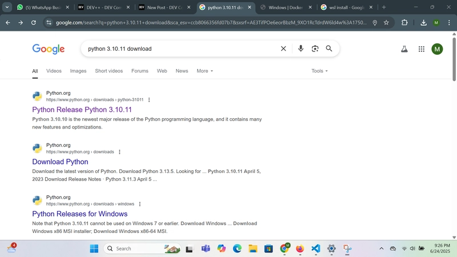The height and width of the screenshot is (257, 457).
Task: Open Google account M avatar on page
Action: coord(437,49)
